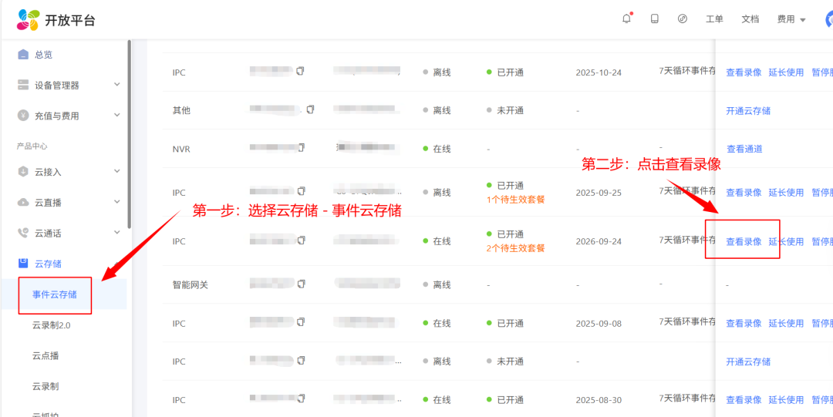Screen dimensions: 833x417
Task: Click the 离线 status in the 智能网关 row
Action: [437, 285]
